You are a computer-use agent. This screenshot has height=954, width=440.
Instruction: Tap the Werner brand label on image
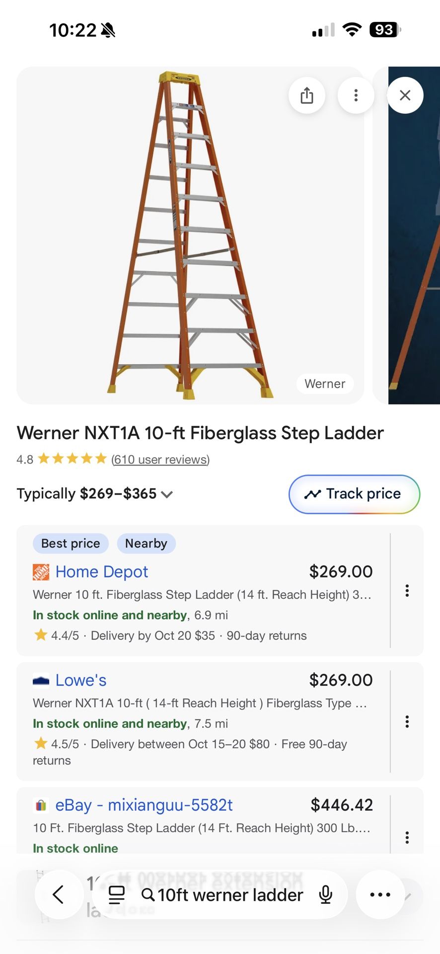coord(325,384)
